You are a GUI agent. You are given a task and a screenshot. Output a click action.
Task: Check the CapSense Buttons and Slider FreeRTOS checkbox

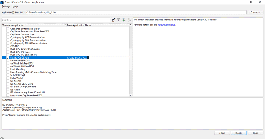pos(8,31)
